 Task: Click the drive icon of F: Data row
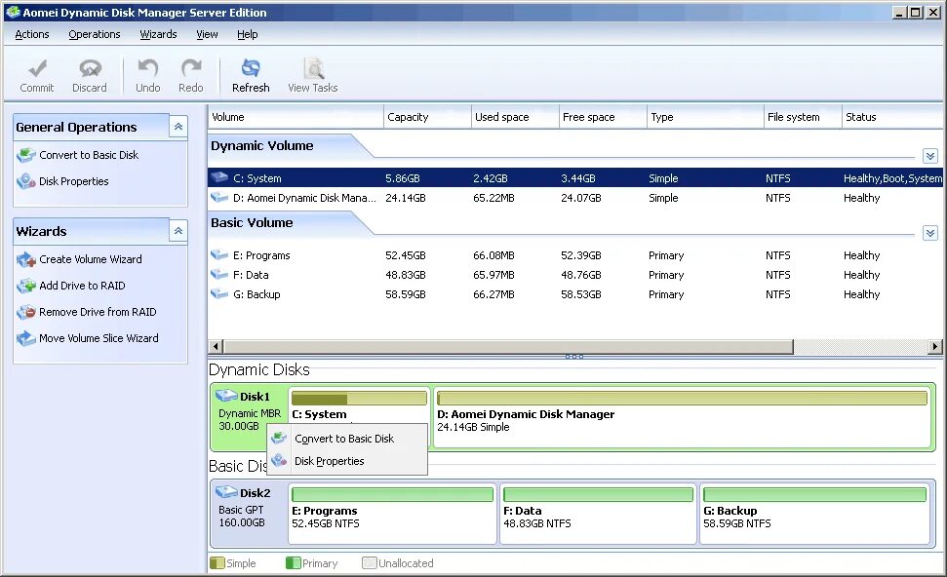[218, 274]
